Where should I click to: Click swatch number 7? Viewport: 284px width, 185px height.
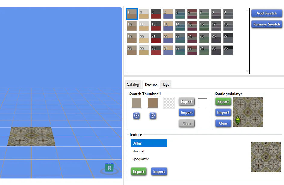point(204,14)
